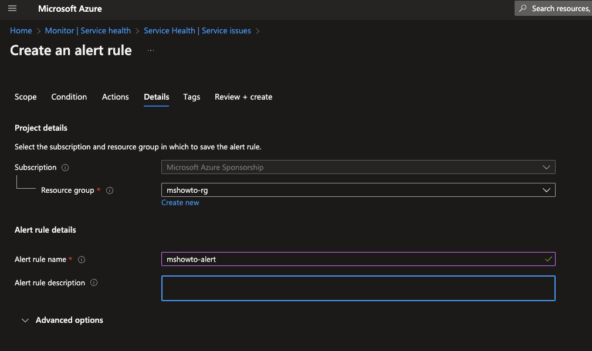This screenshot has width=592, height=351.
Task: Click the Subscription field label
Action: point(35,168)
